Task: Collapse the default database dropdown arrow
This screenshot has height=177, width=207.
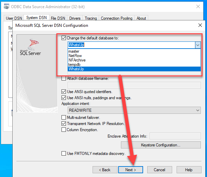Action: (x=198, y=45)
